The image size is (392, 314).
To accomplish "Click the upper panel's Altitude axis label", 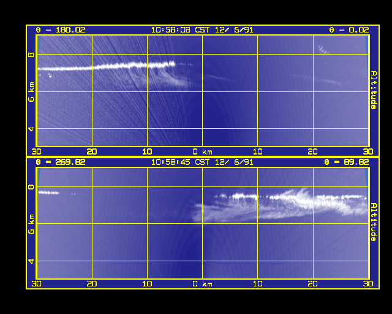I will pos(374,90).
